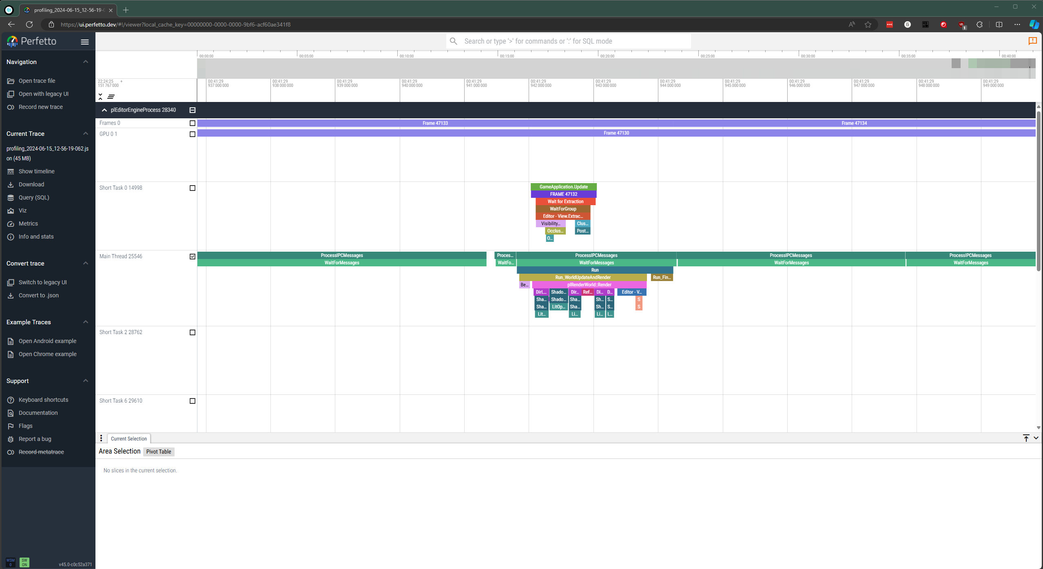This screenshot has height=569, width=1043.
Task: Switch to Pivot Table tab
Action: pos(157,451)
